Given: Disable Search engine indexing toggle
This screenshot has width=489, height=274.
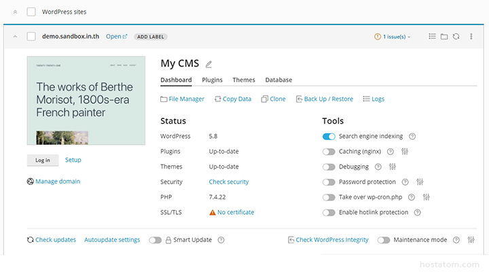Looking at the screenshot, I should 329,137.
